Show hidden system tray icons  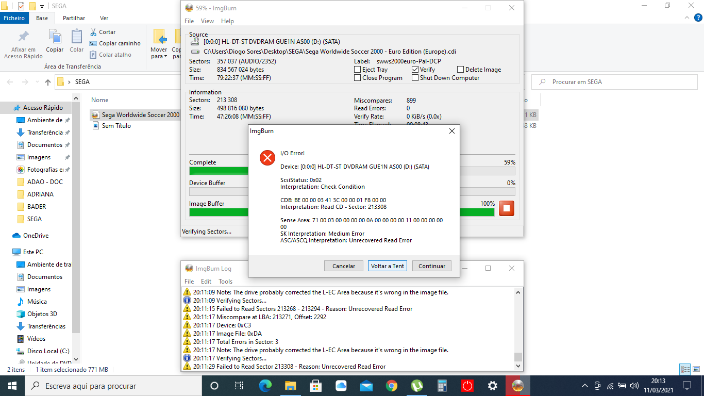tap(585, 386)
